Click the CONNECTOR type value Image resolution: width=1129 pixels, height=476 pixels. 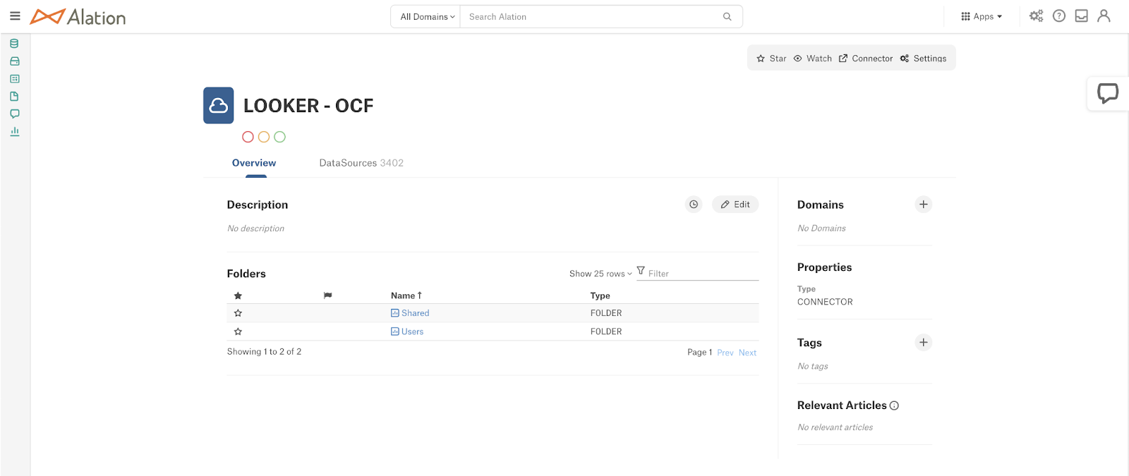[x=825, y=302]
